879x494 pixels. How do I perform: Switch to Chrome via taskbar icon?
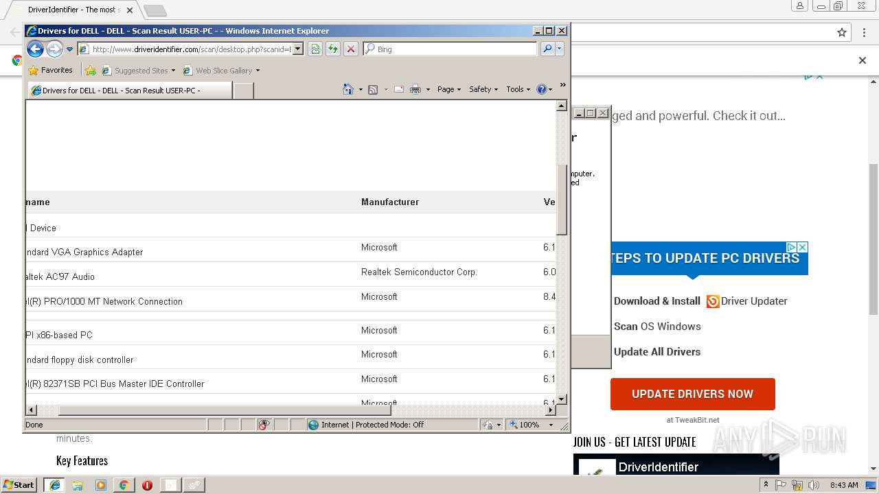124,484
